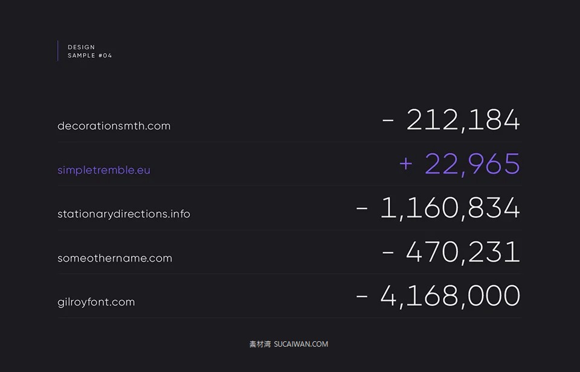Click the minus sign before 1,160,834
Viewport: 580px width, 372px height.
point(362,209)
